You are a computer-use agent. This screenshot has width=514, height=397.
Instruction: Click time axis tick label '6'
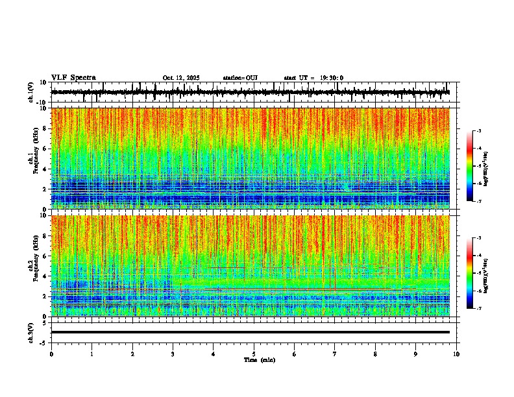coord(294,354)
